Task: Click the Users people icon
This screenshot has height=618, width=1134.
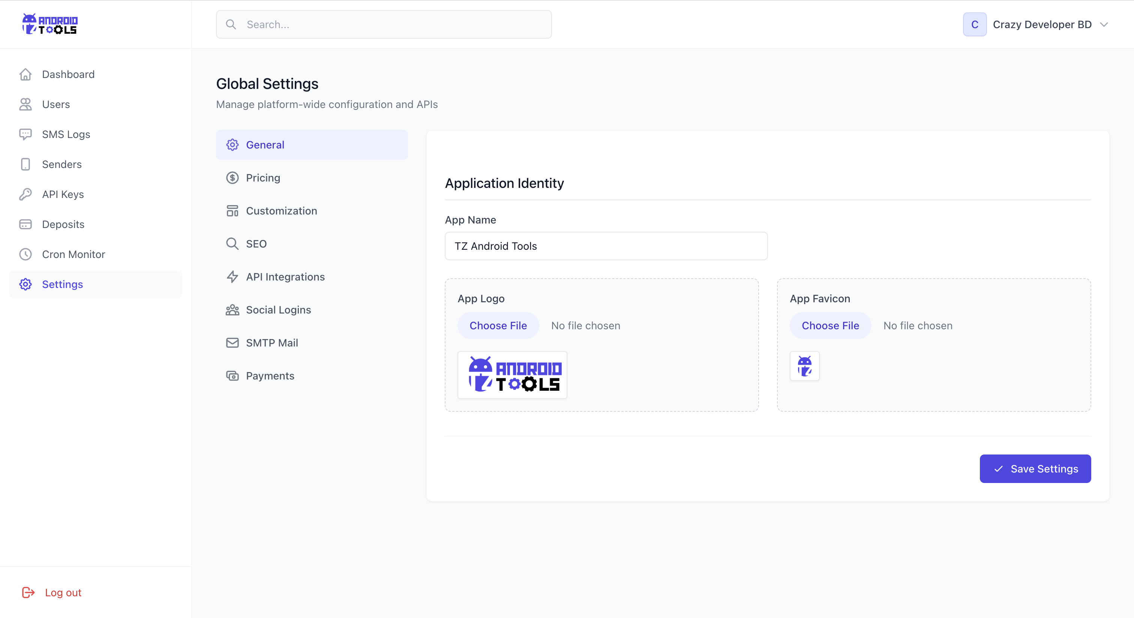Action: [x=25, y=104]
